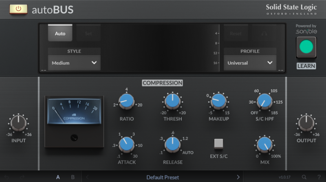Click the headphones listen icon
The width and height of the screenshot is (326, 182).
pyautogui.click(x=263, y=33)
